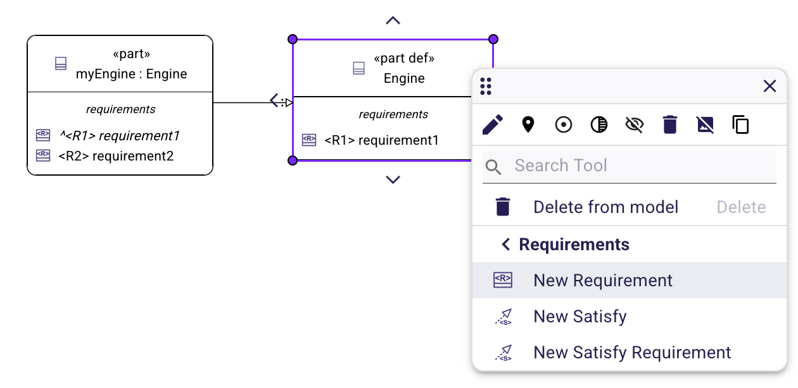Click requirements compartment label in myEngine

pos(120,109)
